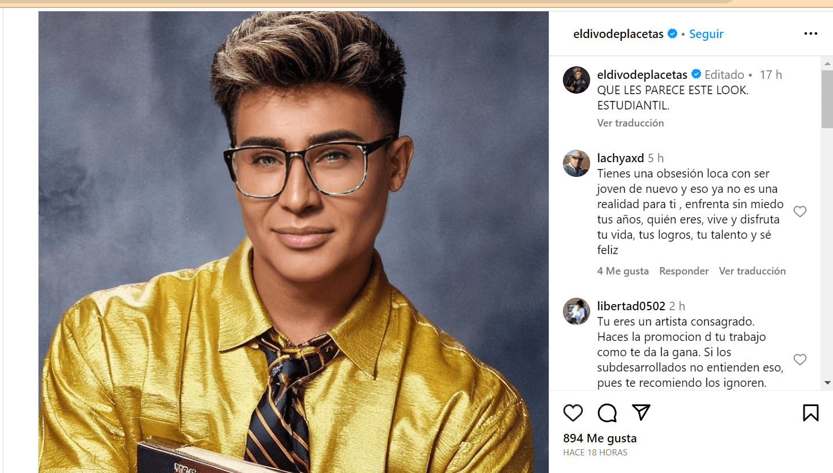Open comments via speech bubble icon

[607, 413]
